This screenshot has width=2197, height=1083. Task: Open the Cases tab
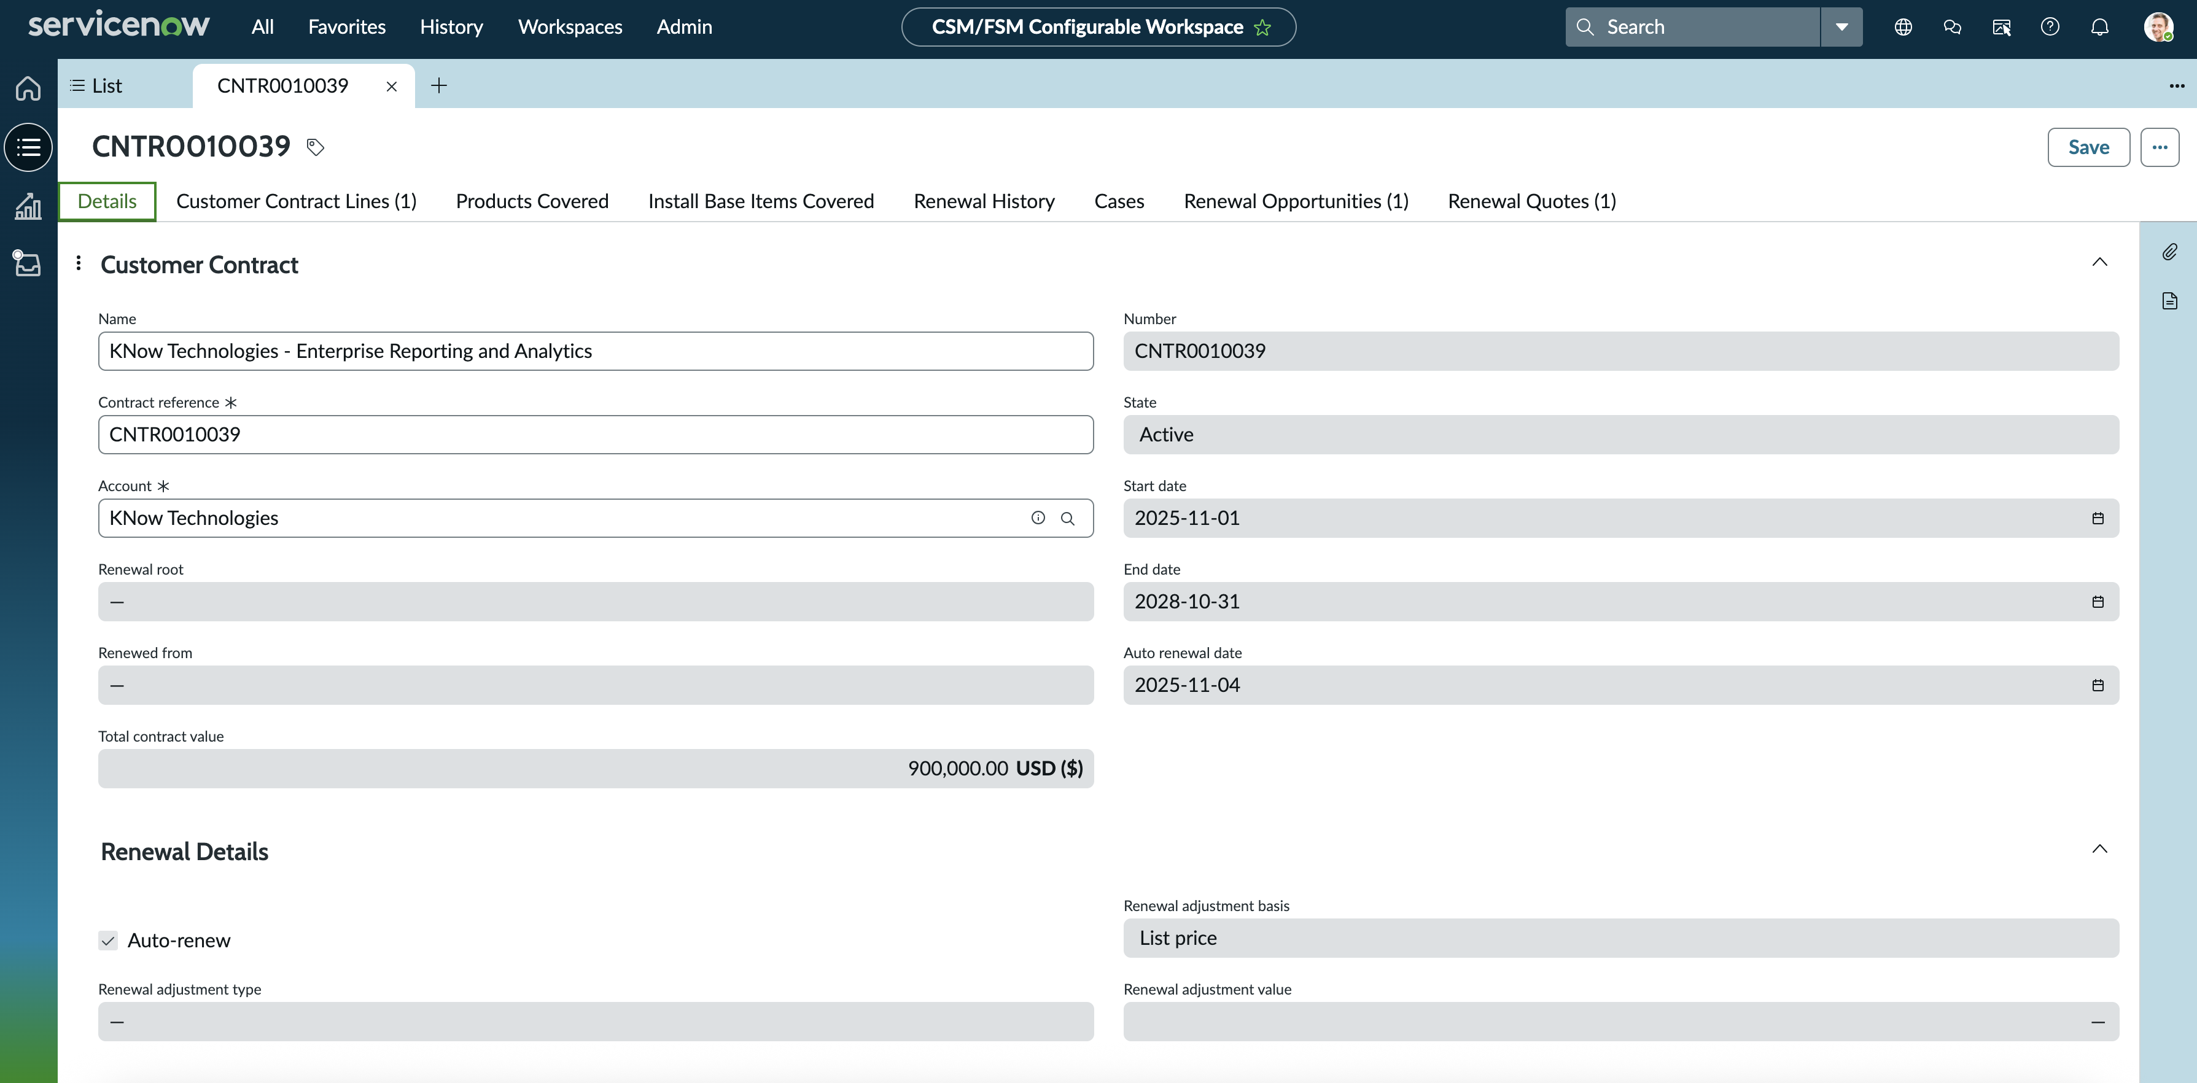point(1119,201)
